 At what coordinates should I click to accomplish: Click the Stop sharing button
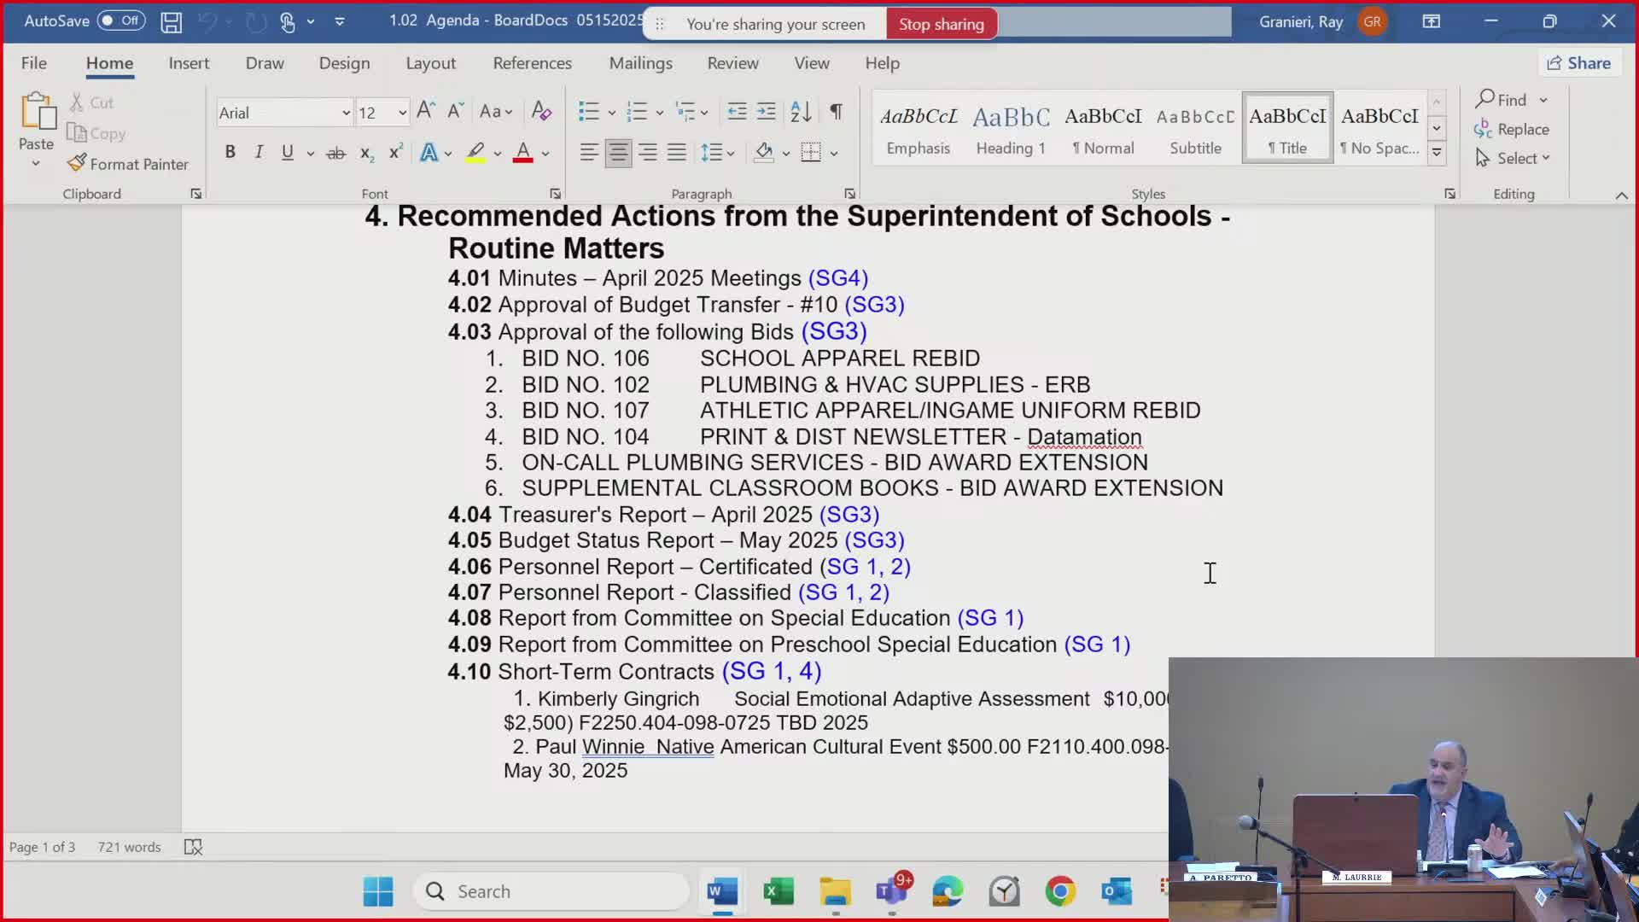tap(941, 24)
